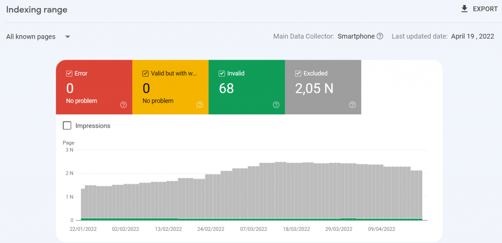The height and width of the screenshot is (243, 502).
Task: Click the Export download arrow icon
Action: tap(464, 9)
